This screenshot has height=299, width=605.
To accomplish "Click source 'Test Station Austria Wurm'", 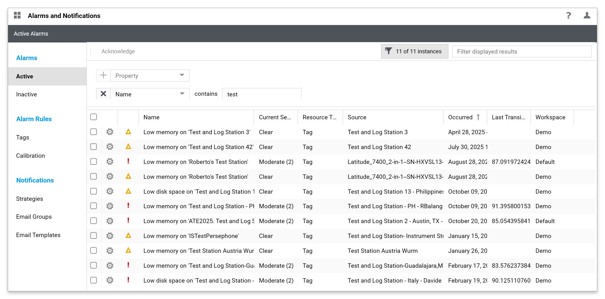I will click(x=383, y=251).
